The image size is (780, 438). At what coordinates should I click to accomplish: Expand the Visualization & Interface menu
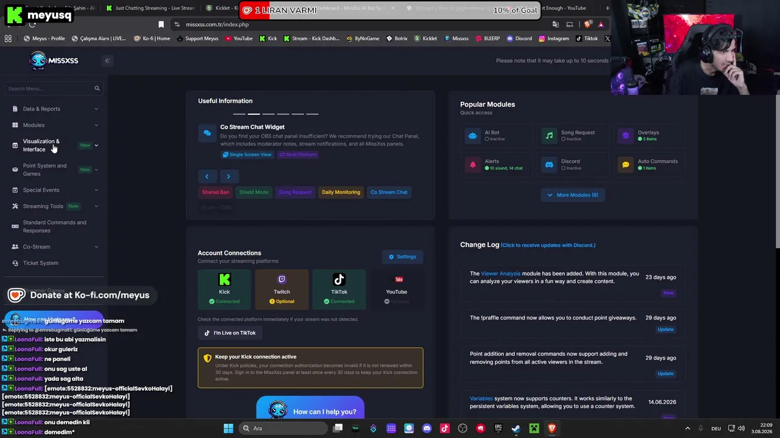pyautogui.click(x=55, y=145)
